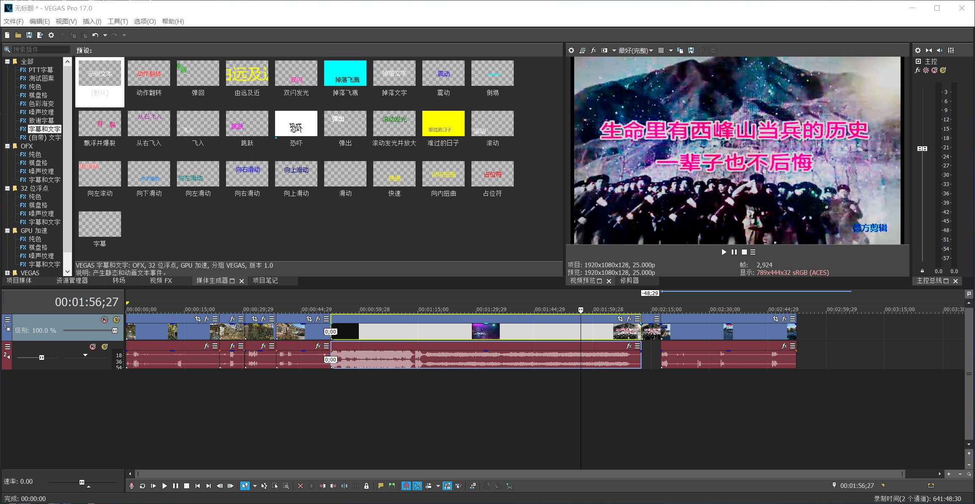Insert a region with green icon
The image size is (975, 504).
tap(392, 486)
